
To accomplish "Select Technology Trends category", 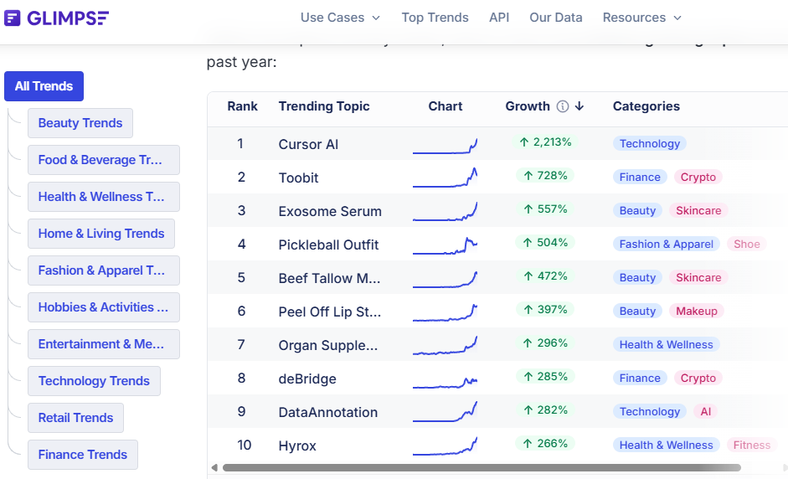I will tap(94, 381).
